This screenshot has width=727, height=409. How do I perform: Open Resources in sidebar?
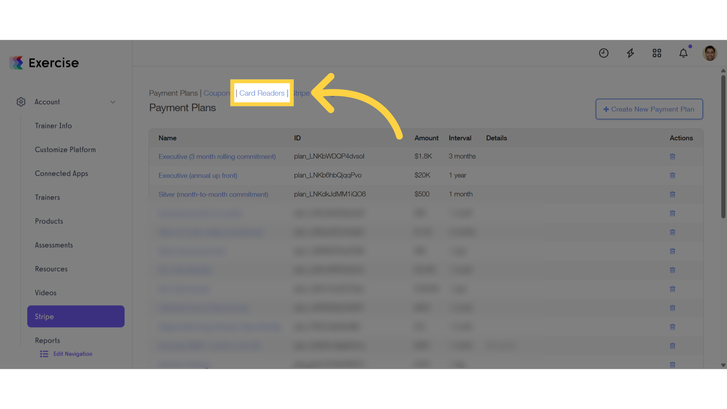pos(51,269)
